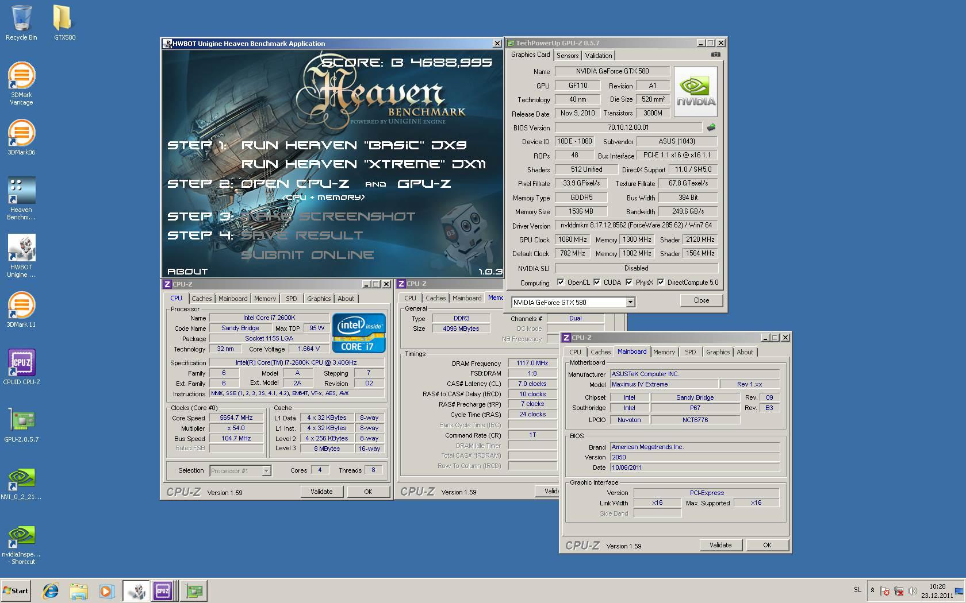Open Internet Explorer from the taskbar
The height and width of the screenshot is (603, 966).
click(51, 590)
